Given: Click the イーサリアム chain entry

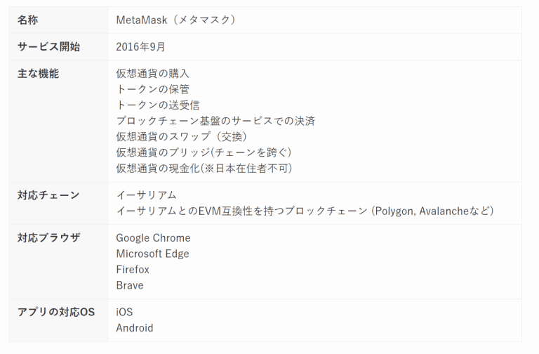Looking at the screenshot, I should 146,195.
